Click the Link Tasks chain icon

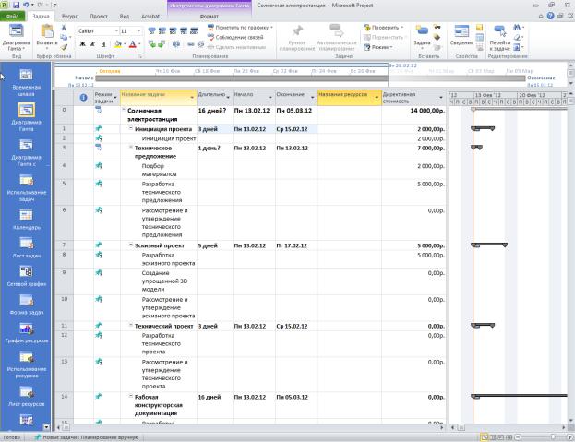click(191, 44)
